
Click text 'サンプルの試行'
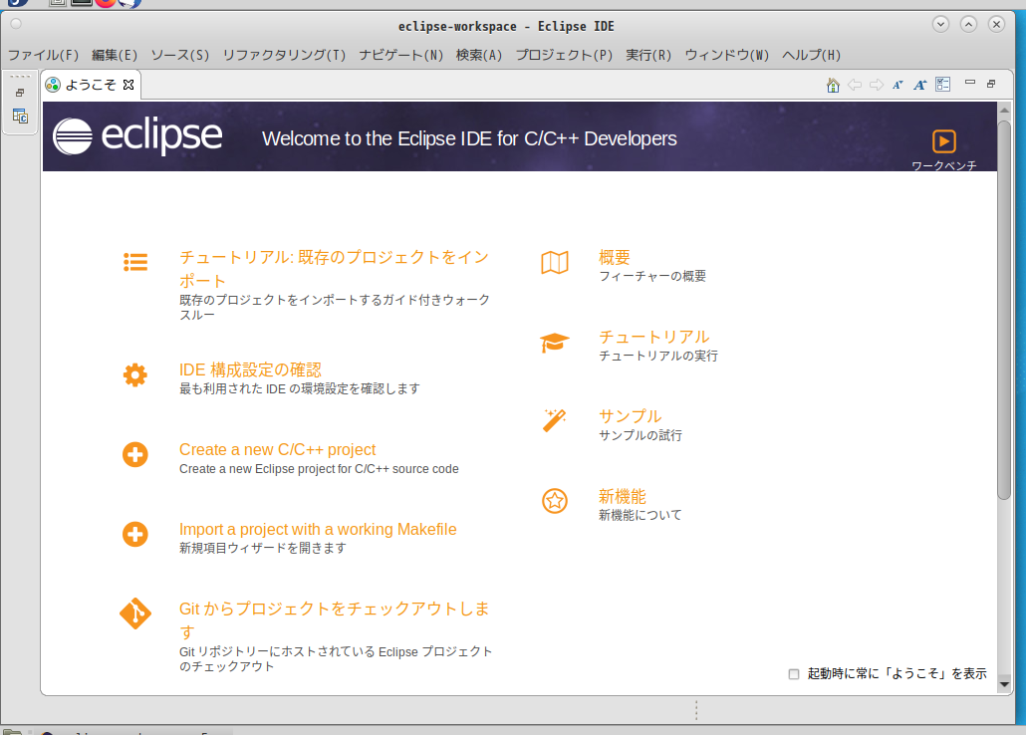pyautogui.click(x=641, y=436)
